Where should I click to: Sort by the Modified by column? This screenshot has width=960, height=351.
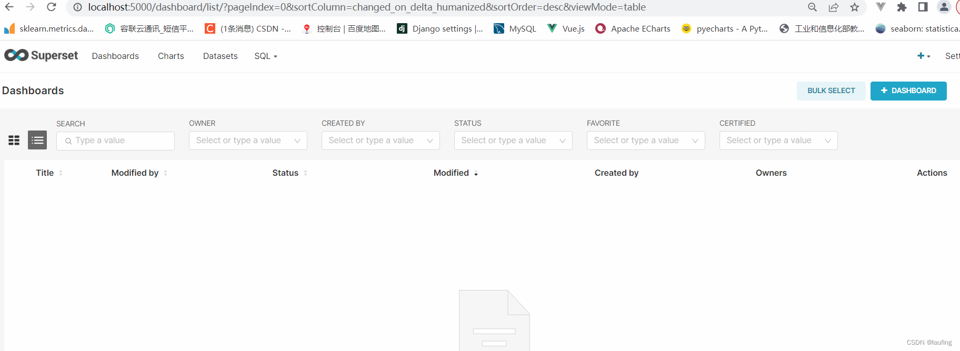pos(139,173)
